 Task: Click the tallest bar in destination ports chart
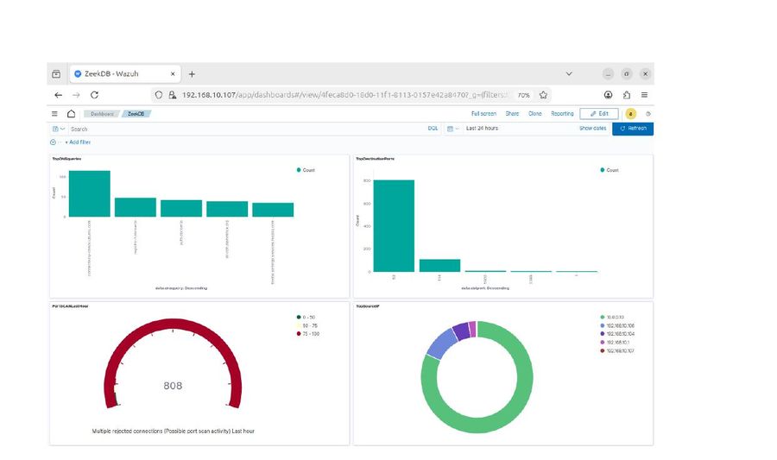[394, 226]
